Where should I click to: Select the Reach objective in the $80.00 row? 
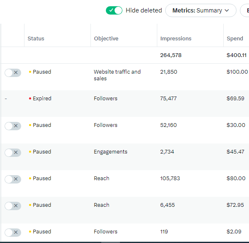coord(102,179)
